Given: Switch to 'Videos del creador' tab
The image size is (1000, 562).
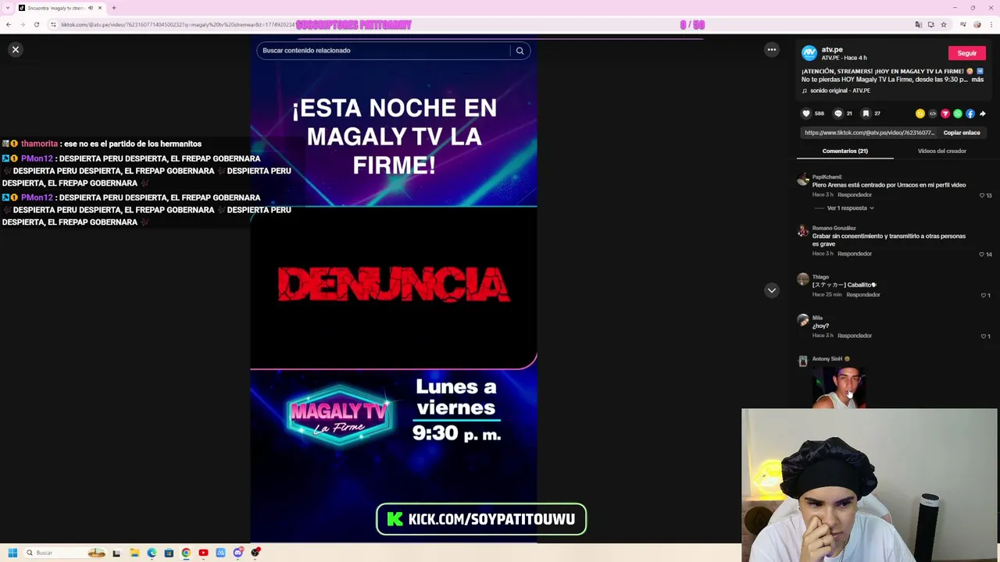Looking at the screenshot, I should (x=941, y=151).
